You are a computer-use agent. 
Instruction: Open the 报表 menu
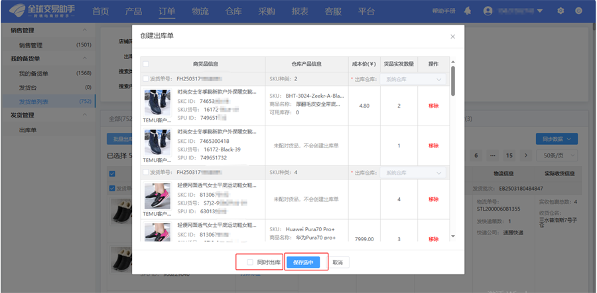click(300, 11)
